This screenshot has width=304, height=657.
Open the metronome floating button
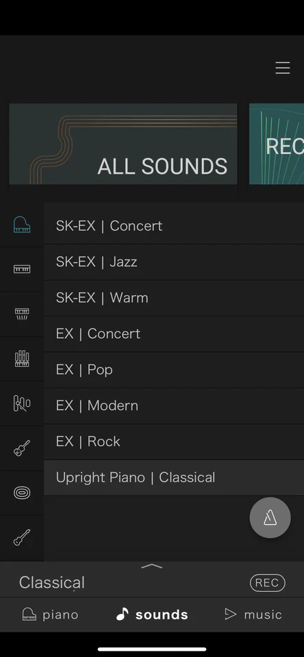tap(270, 518)
